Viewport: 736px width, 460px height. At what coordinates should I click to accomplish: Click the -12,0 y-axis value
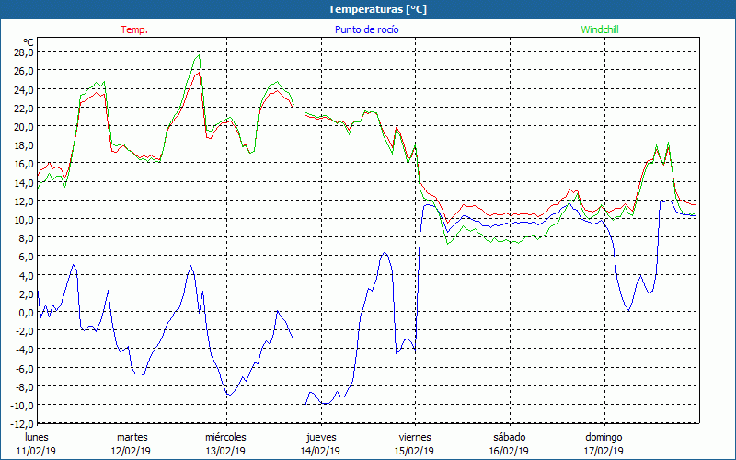pyautogui.click(x=23, y=423)
